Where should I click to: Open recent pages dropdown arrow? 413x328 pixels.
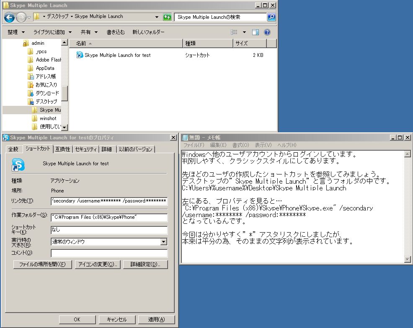(29, 17)
